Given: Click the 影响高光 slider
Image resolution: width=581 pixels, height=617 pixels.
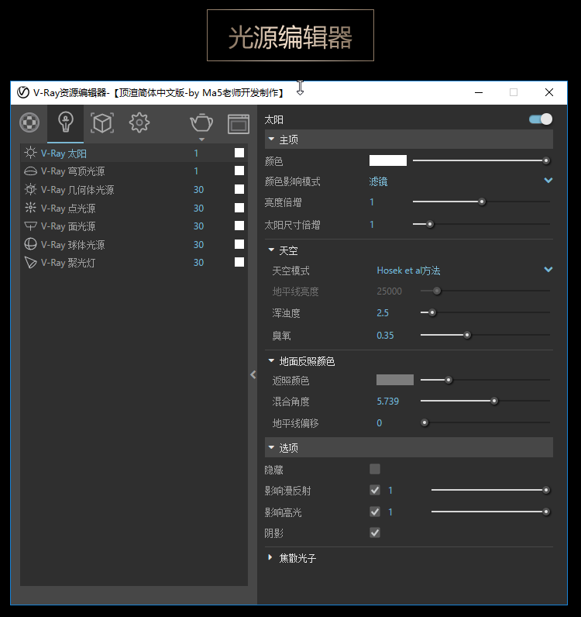Looking at the screenshot, I should 490,512.
